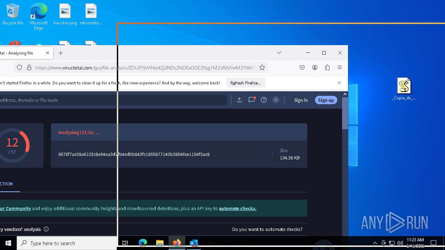The height and width of the screenshot is (250, 445).
Task: Open Task View on the taskbar
Action: [125, 243]
